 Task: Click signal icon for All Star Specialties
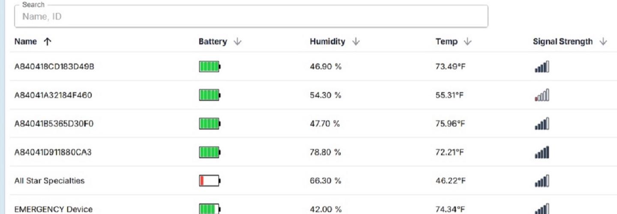(x=542, y=181)
